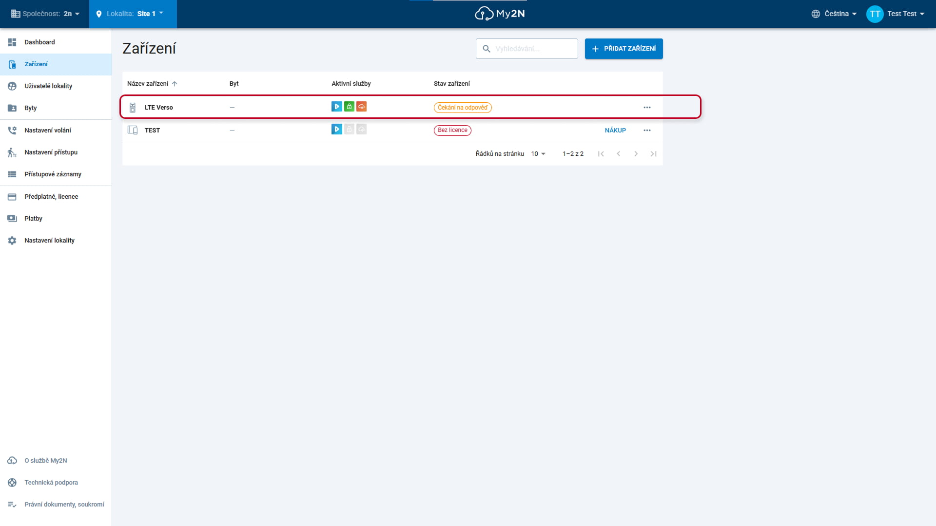Click the O službě My2N cloud icon
This screenshot has width=936, height=526.
point(12,461)
